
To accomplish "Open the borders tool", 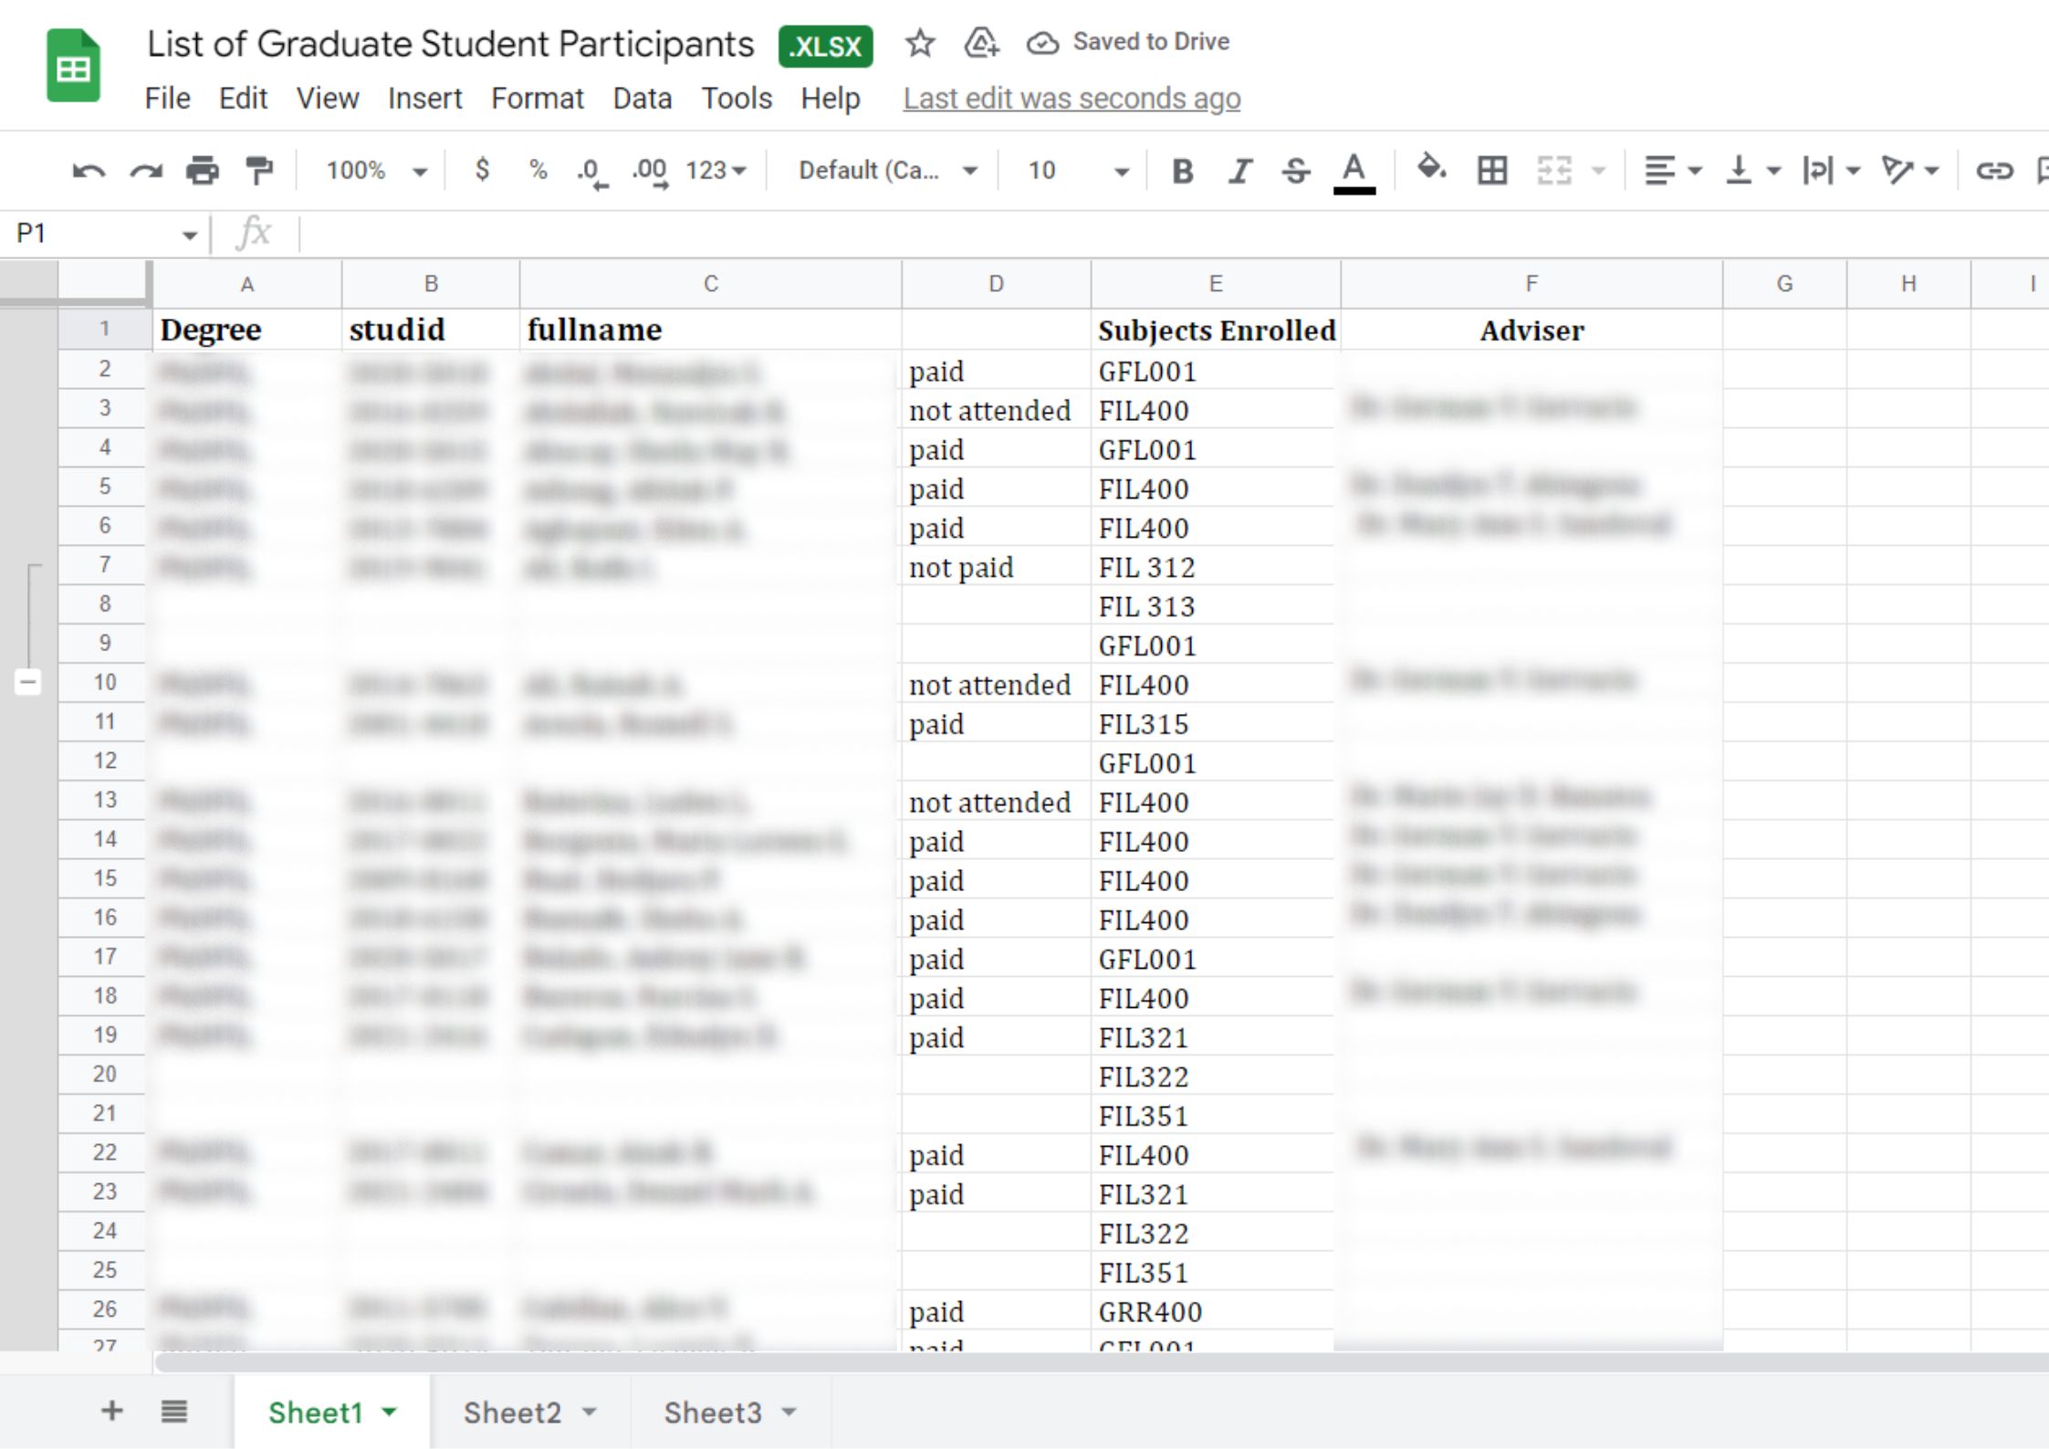I will pos(1492,170).
